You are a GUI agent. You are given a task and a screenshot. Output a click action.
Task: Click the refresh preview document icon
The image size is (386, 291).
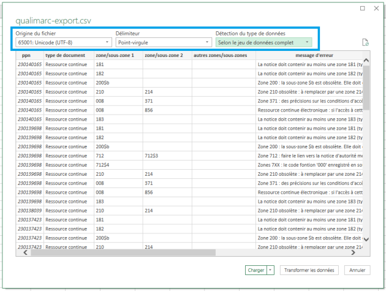point(365,42)
